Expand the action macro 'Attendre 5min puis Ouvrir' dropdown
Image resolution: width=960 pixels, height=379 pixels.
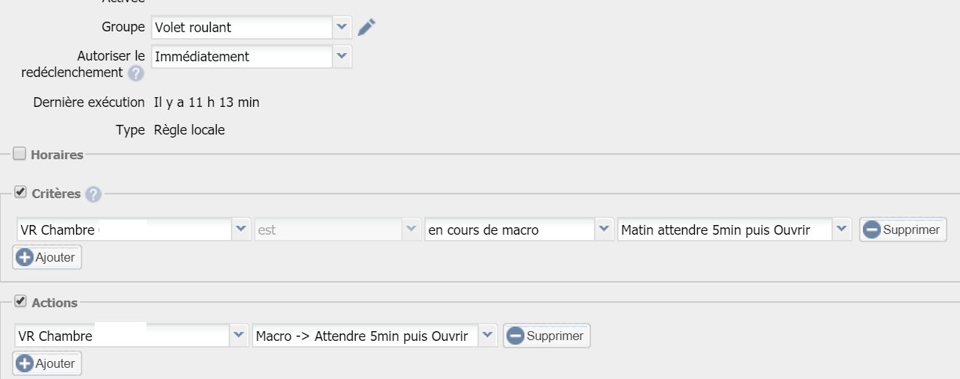(487, 336)
